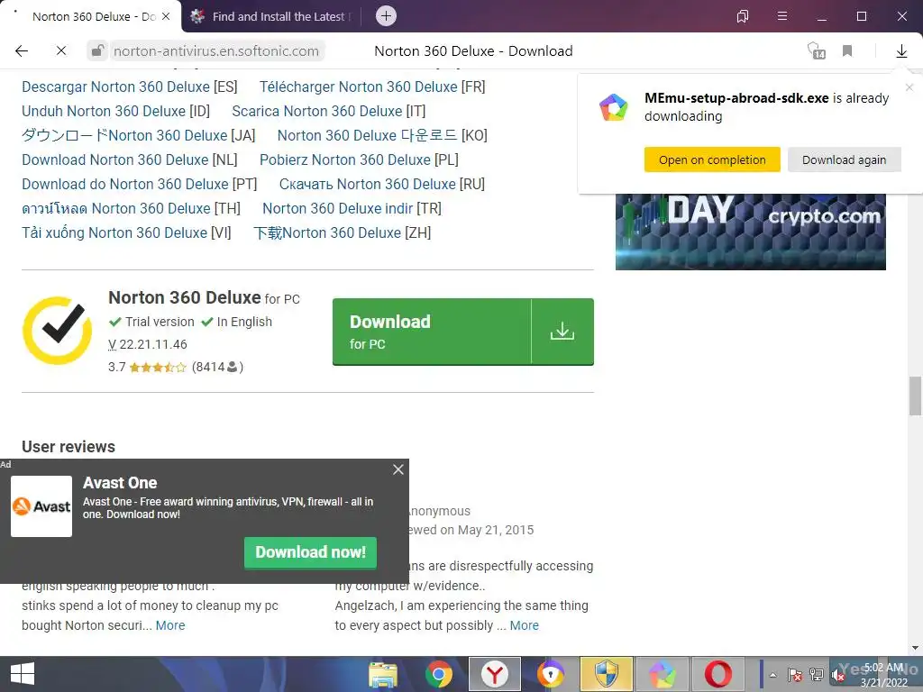Open the ad-blocker shield icon in address bar
Viewport: 923px width, 692px height.
pos(816,50)
